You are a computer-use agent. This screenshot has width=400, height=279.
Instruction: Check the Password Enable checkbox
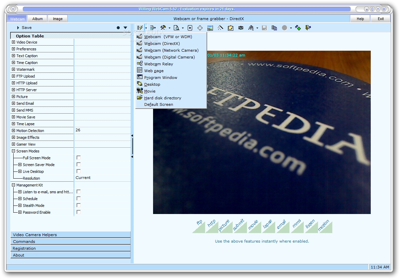coord(79,212)
